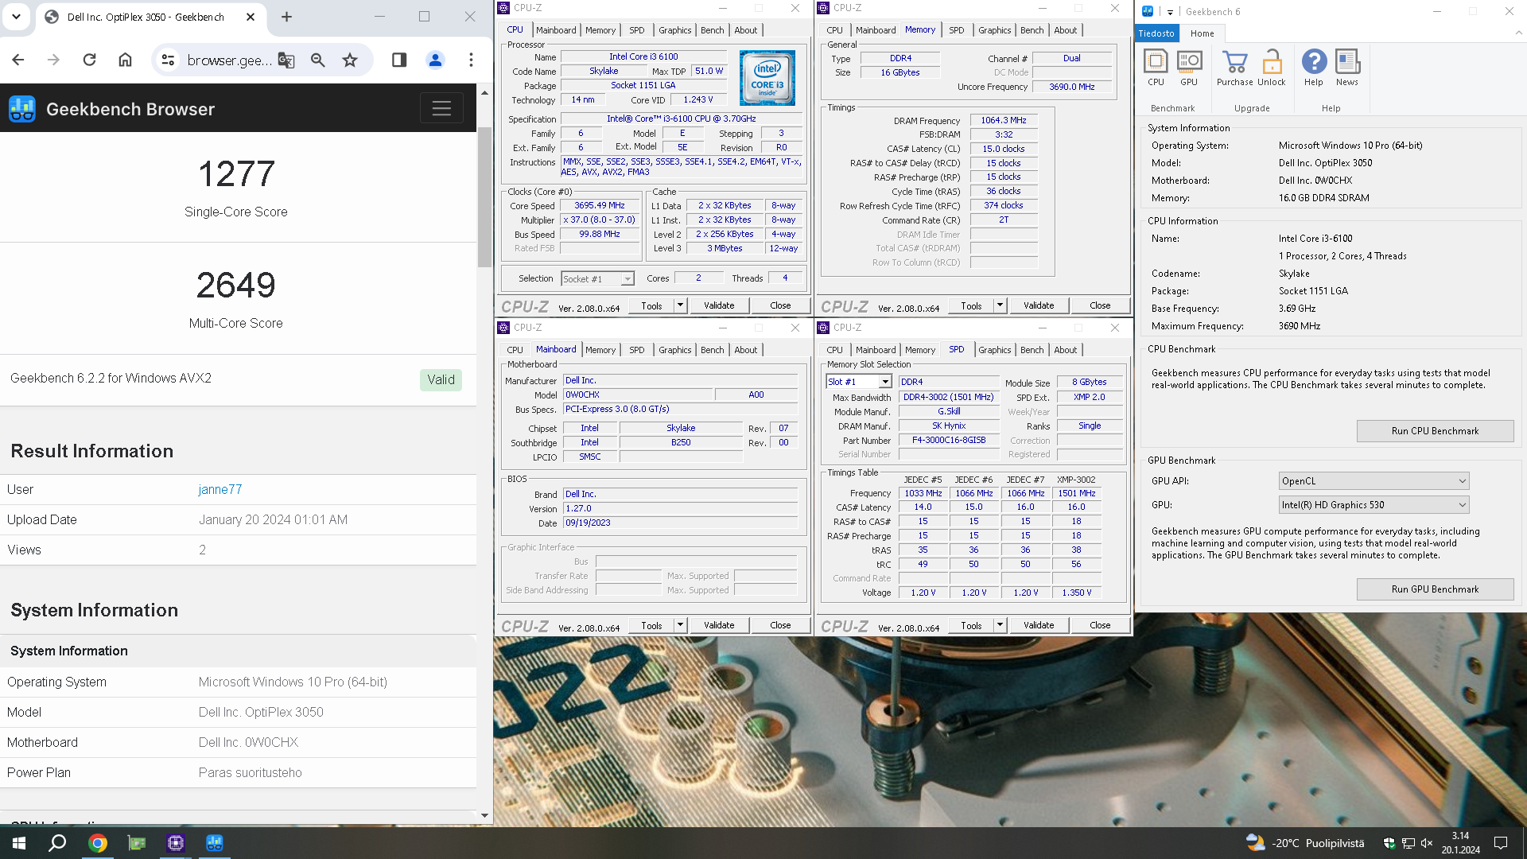Go back with browser back arrow
This screenshot has width=1527, height=859.
pyautogui.click(x=18, y=60)
